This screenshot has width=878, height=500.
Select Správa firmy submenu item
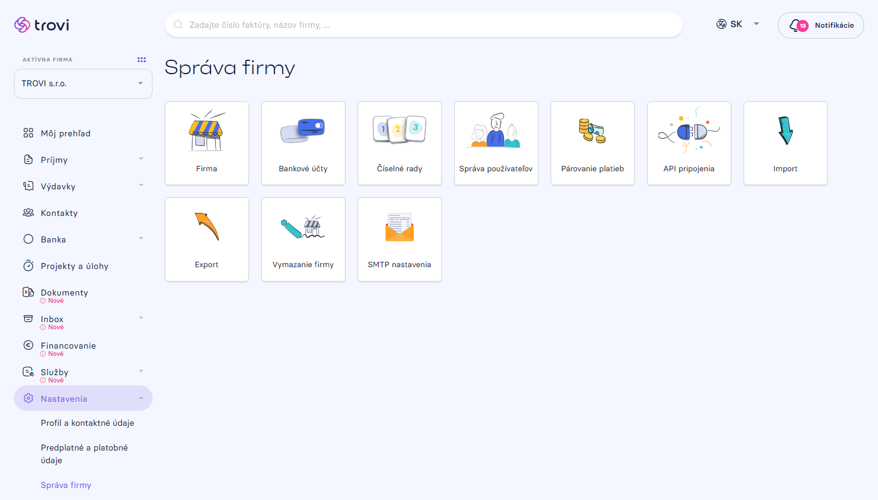(66, 485)
